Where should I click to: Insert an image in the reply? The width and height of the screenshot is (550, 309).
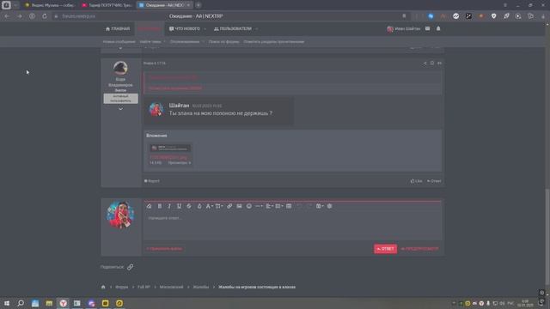click(239, 206)
